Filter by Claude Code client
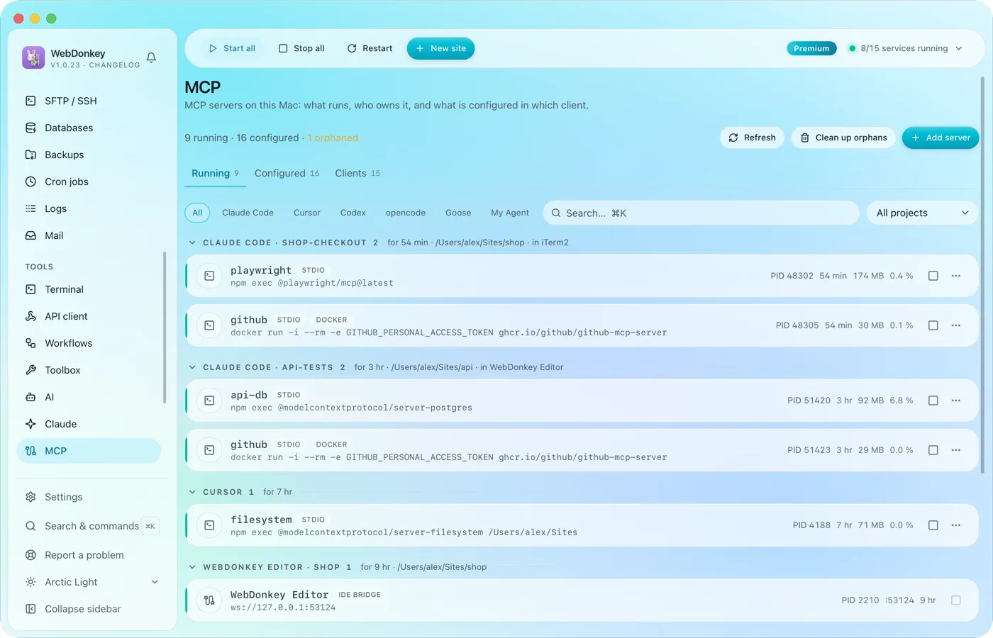The height and width of the screenshot is (638, 993). tap(248, 213)
